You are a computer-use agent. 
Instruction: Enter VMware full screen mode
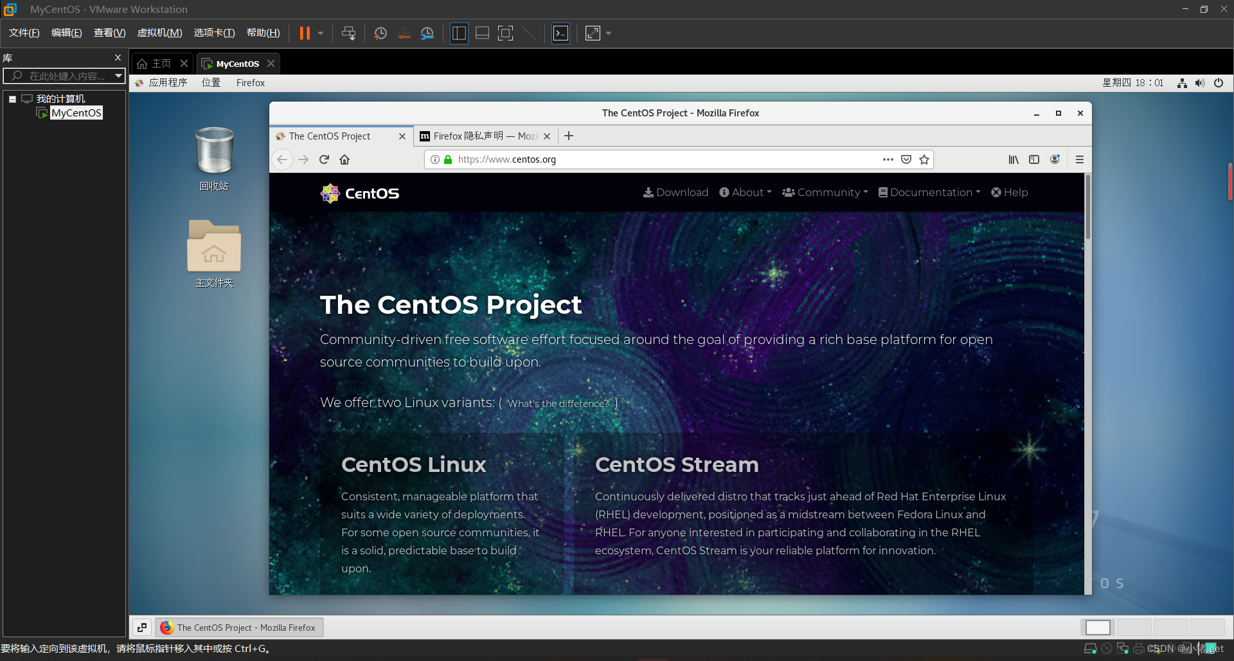tap(506, 33)
